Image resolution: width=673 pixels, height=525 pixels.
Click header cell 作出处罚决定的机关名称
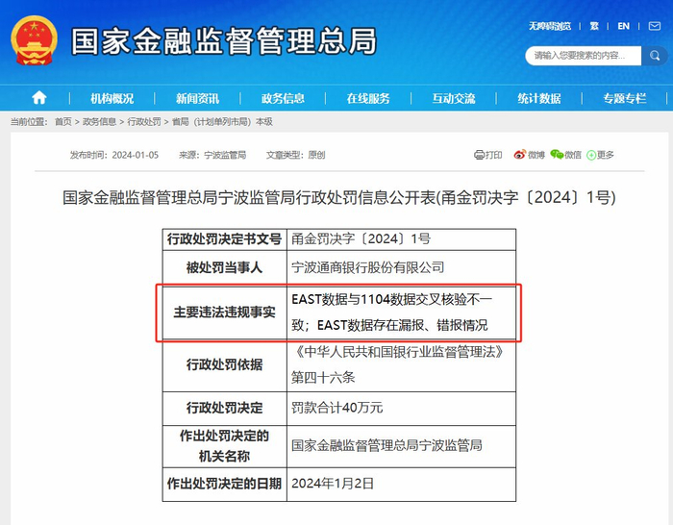tap(224, 446)
